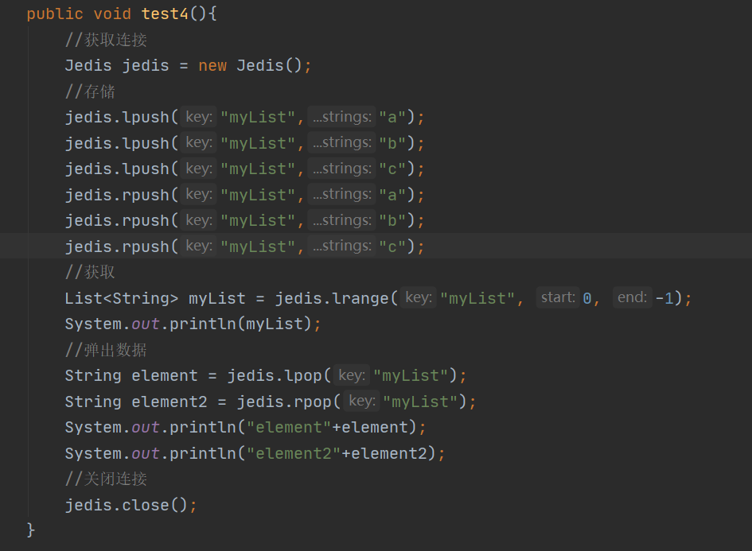Screen dimensions: 752x551
Task: Click the lpush call with value "a"
Action: (x=244, y=118)
